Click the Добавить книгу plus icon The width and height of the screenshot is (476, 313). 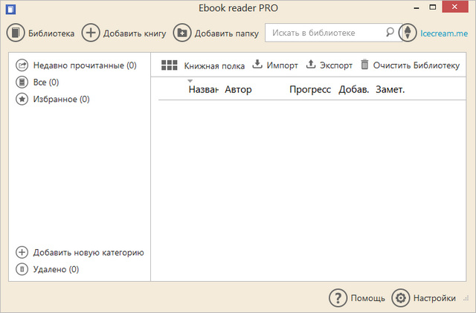point(91,33)
